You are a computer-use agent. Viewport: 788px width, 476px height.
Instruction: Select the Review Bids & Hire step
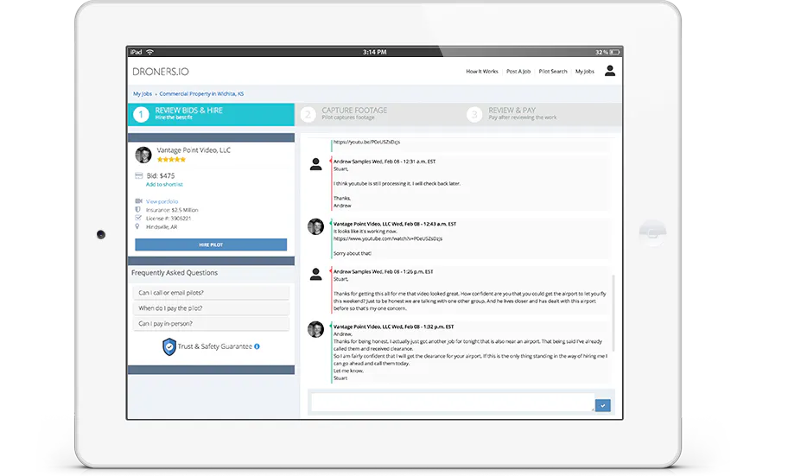[x=211, y=114]
